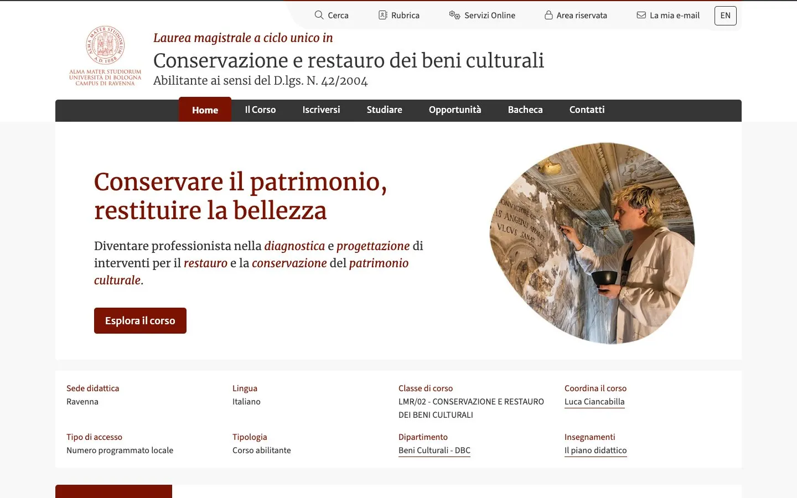This screenshot has height=498, width=797.
Task: Click the Tipologia label
Action: pos(250,437)
